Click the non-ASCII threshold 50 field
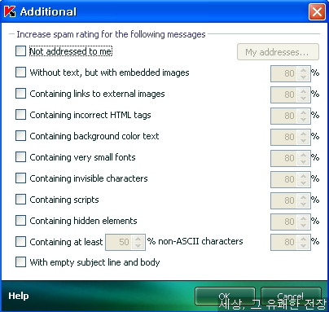This screenshot has width=329, height=312. 119,242
